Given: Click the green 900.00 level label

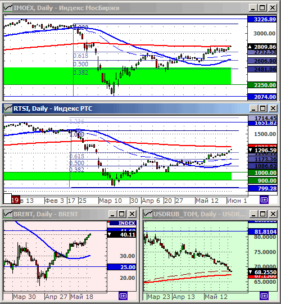Looking at the screenshot, I should tap(263, 181).
